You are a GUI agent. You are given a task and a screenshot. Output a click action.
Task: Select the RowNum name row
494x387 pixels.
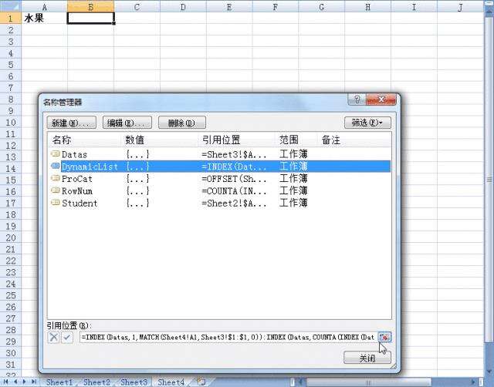219,190
